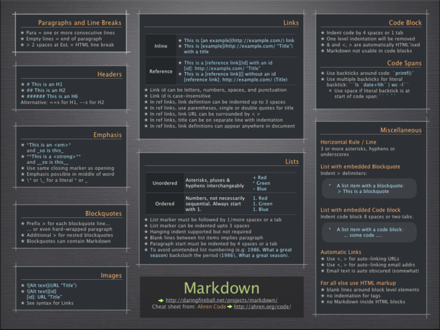
Task: Click the 'Ordered' cell in Lists table
Action: (x=164, y=204)
